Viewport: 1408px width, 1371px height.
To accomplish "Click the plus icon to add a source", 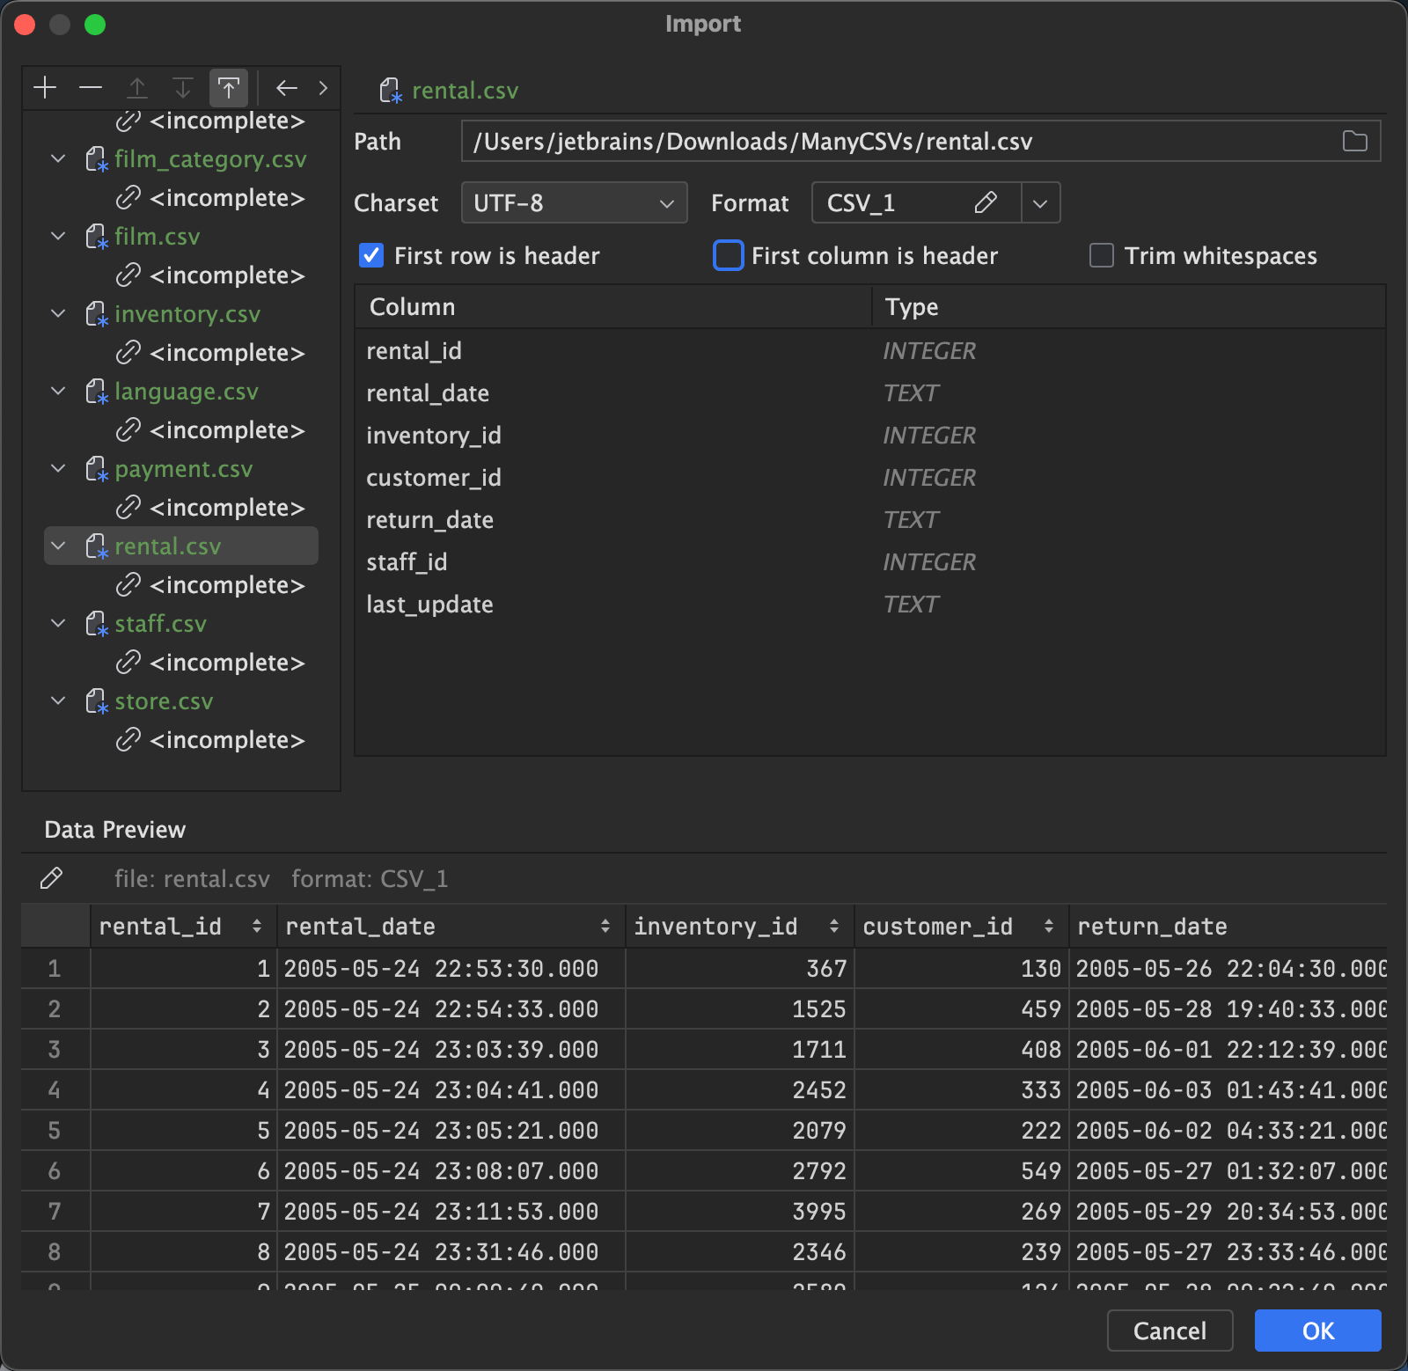I will (x=45, y=88).
